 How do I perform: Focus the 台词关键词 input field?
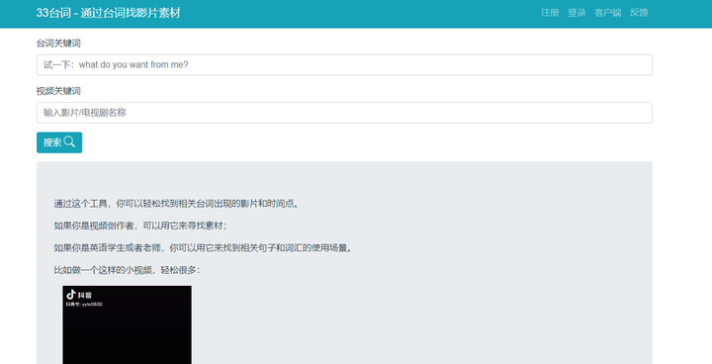pos(344,65)
